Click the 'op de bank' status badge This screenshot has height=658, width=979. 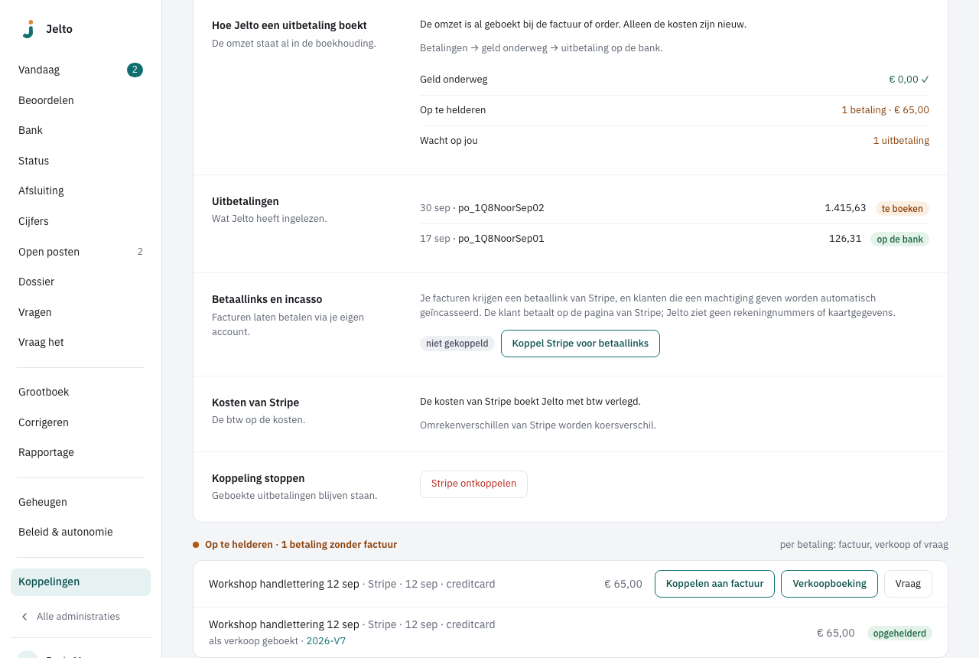pyautogui.click(x=899, y=239)
